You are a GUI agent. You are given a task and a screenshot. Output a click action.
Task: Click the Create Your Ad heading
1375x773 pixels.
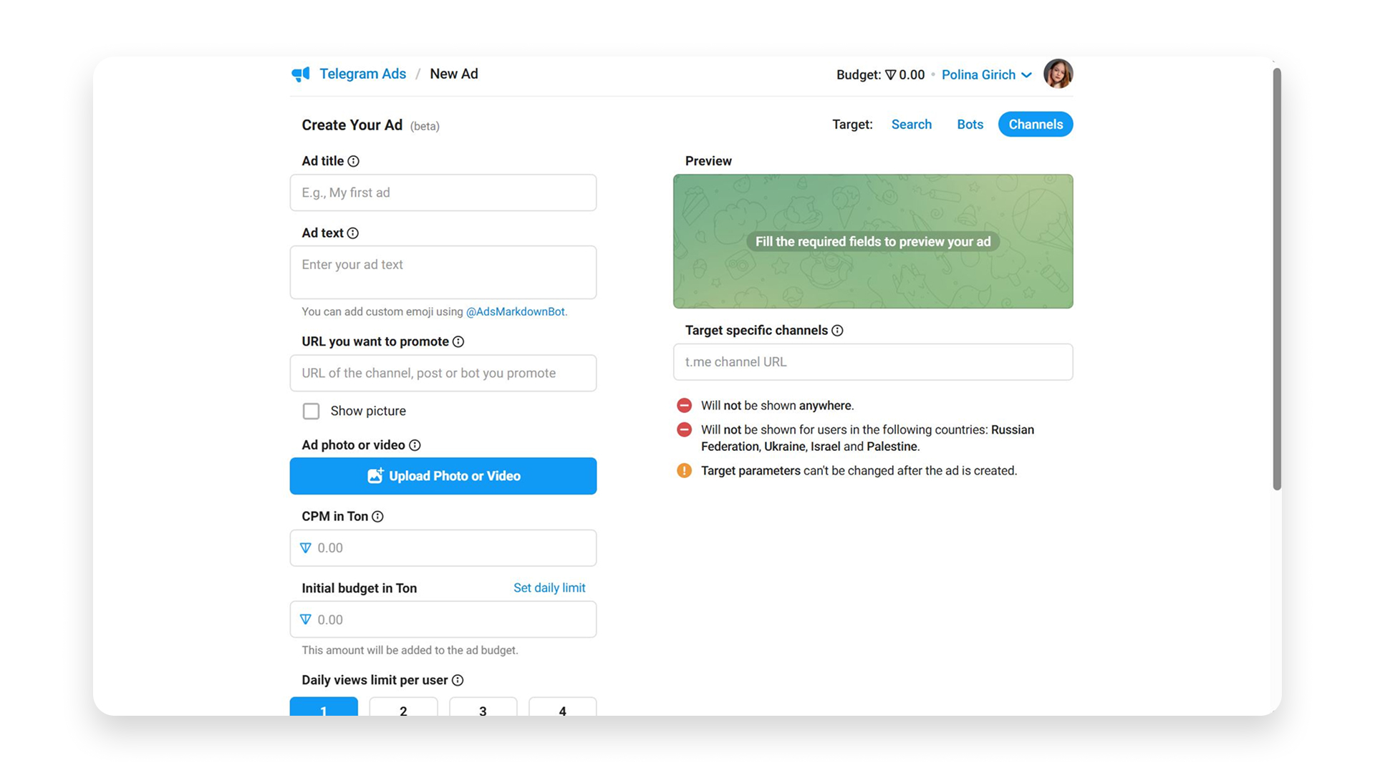point(352,125)
